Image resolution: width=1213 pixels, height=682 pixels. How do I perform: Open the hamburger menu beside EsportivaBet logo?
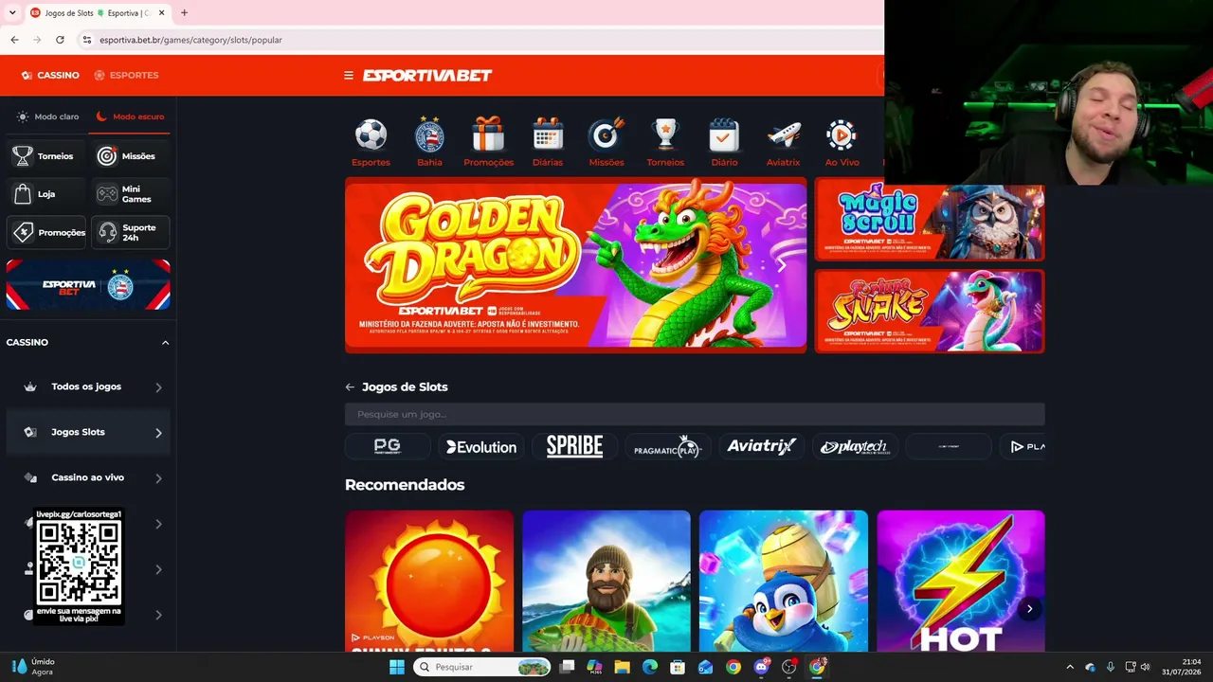coord(349,76)
